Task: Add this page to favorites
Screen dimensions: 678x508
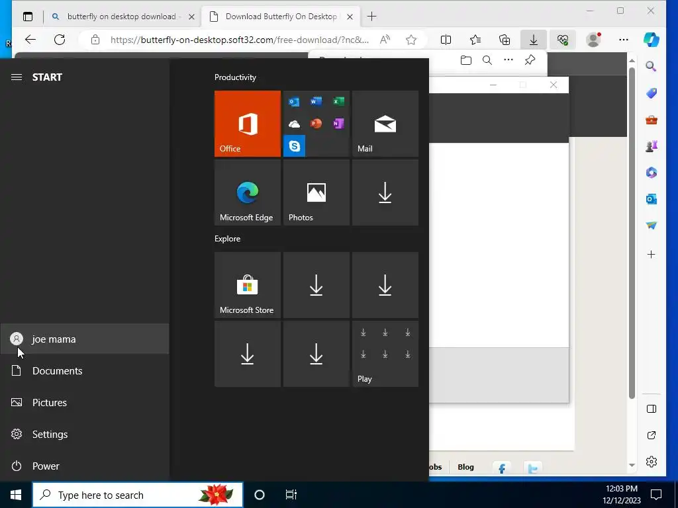Action: click(x=411, y=40)
